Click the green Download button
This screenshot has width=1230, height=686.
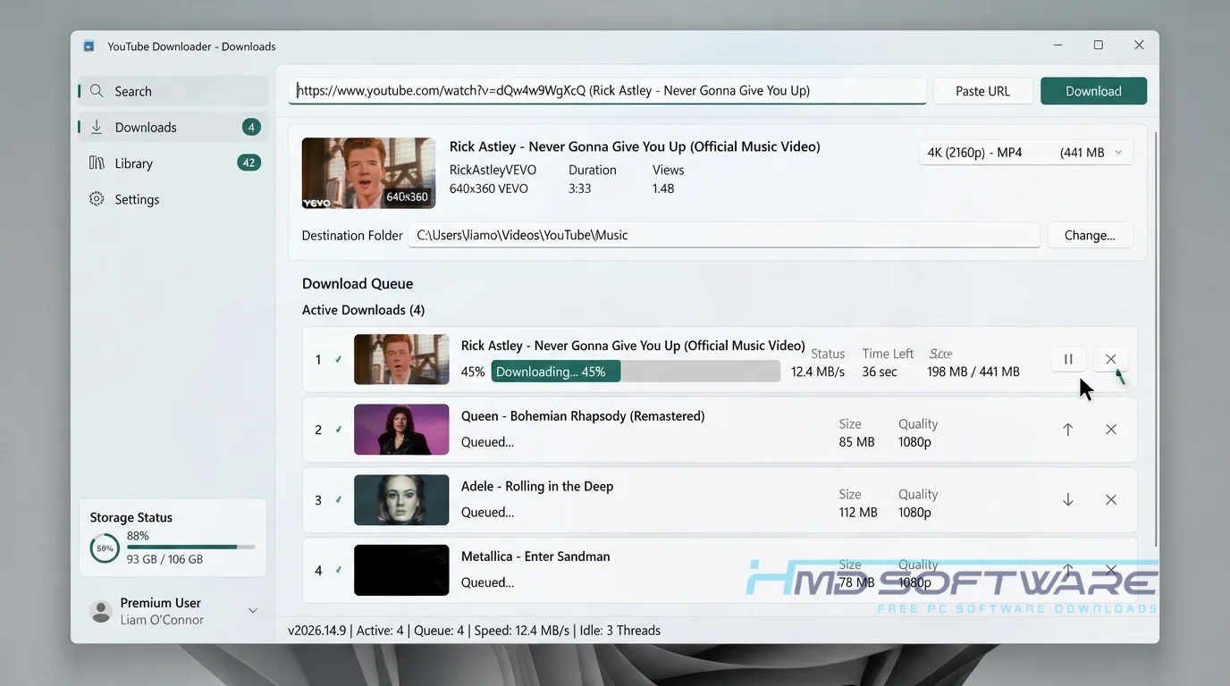[1093, 91]
